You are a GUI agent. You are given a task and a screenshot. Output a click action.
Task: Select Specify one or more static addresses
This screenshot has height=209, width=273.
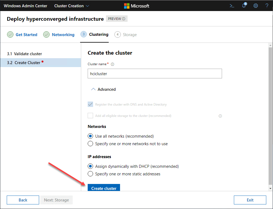(x=90, y=174)
